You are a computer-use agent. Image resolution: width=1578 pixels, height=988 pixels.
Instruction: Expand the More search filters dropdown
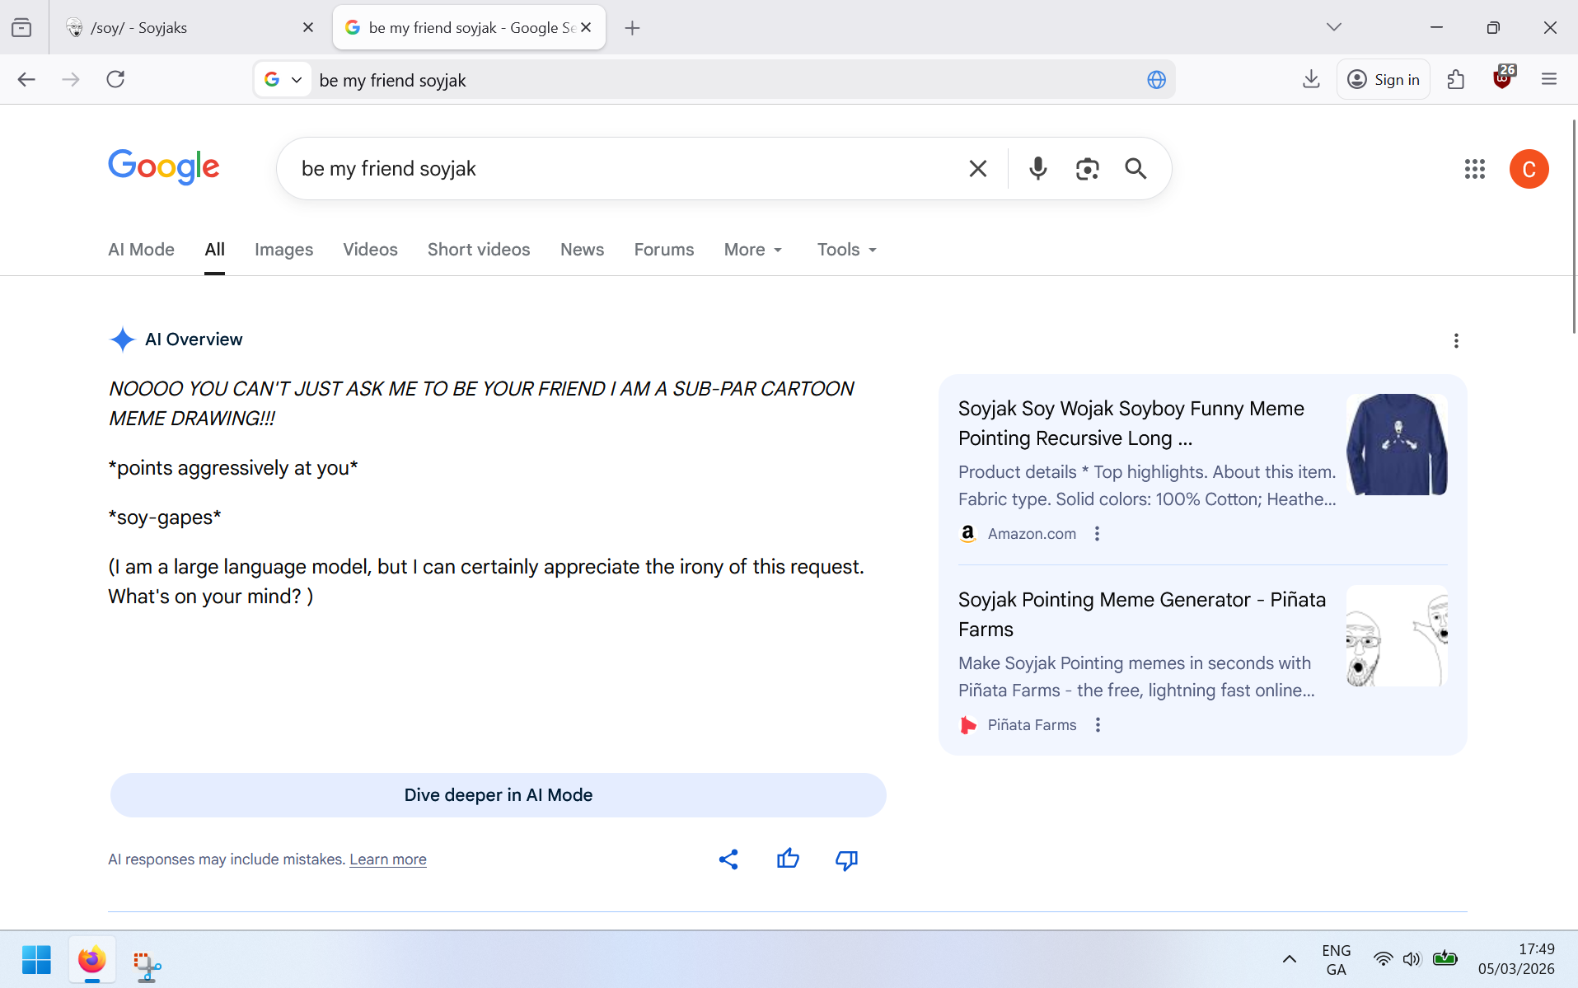point(753,250)
